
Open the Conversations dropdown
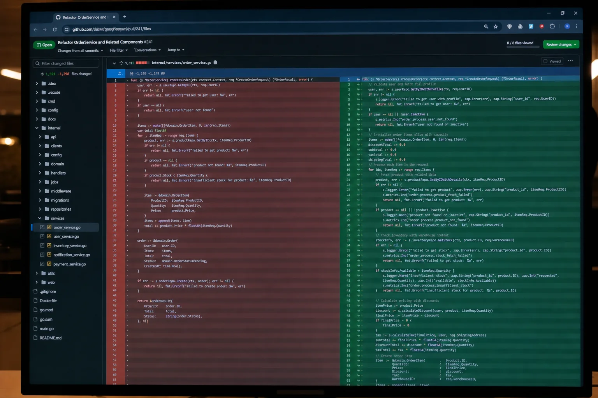point(147,50)
